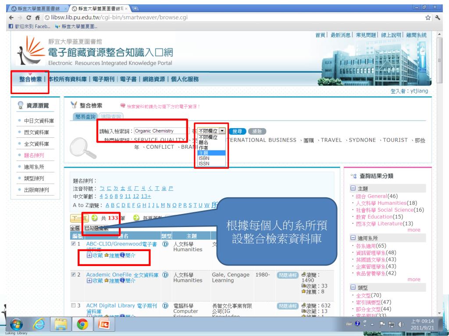Click 收藏 for ABC-CLIO/Greenwood row
449x336 pixels.
coord(95,255)
